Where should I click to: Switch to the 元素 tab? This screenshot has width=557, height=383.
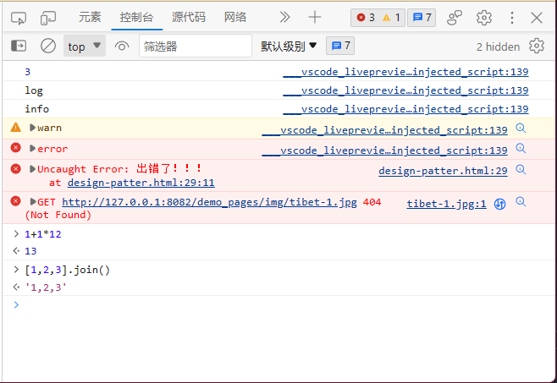[90, 17]
